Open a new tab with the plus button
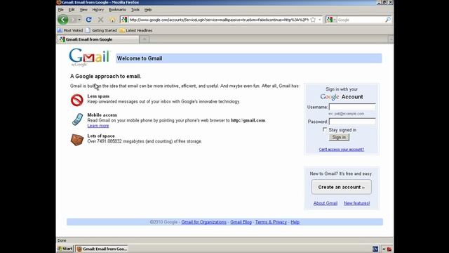Viewport: 449px width, 253px height. [x=145, y=39]
